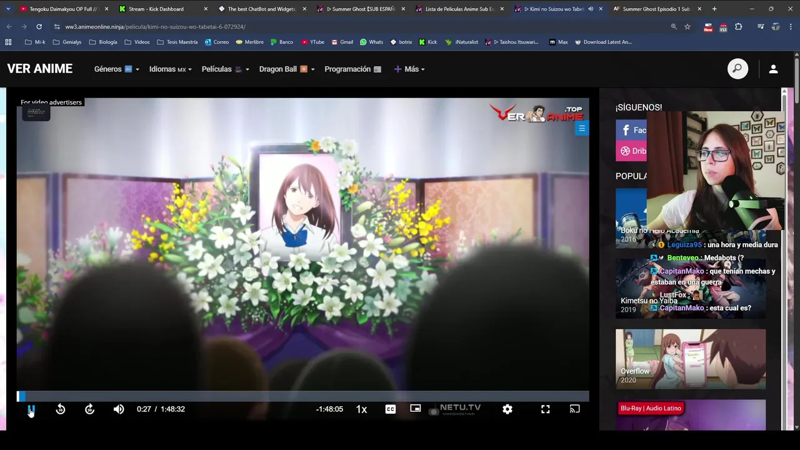The height and width of the screenshot is (450, 800).
Task: Switch to Summer Ghost Episodio 1 tab
Action: click(656, 9)
